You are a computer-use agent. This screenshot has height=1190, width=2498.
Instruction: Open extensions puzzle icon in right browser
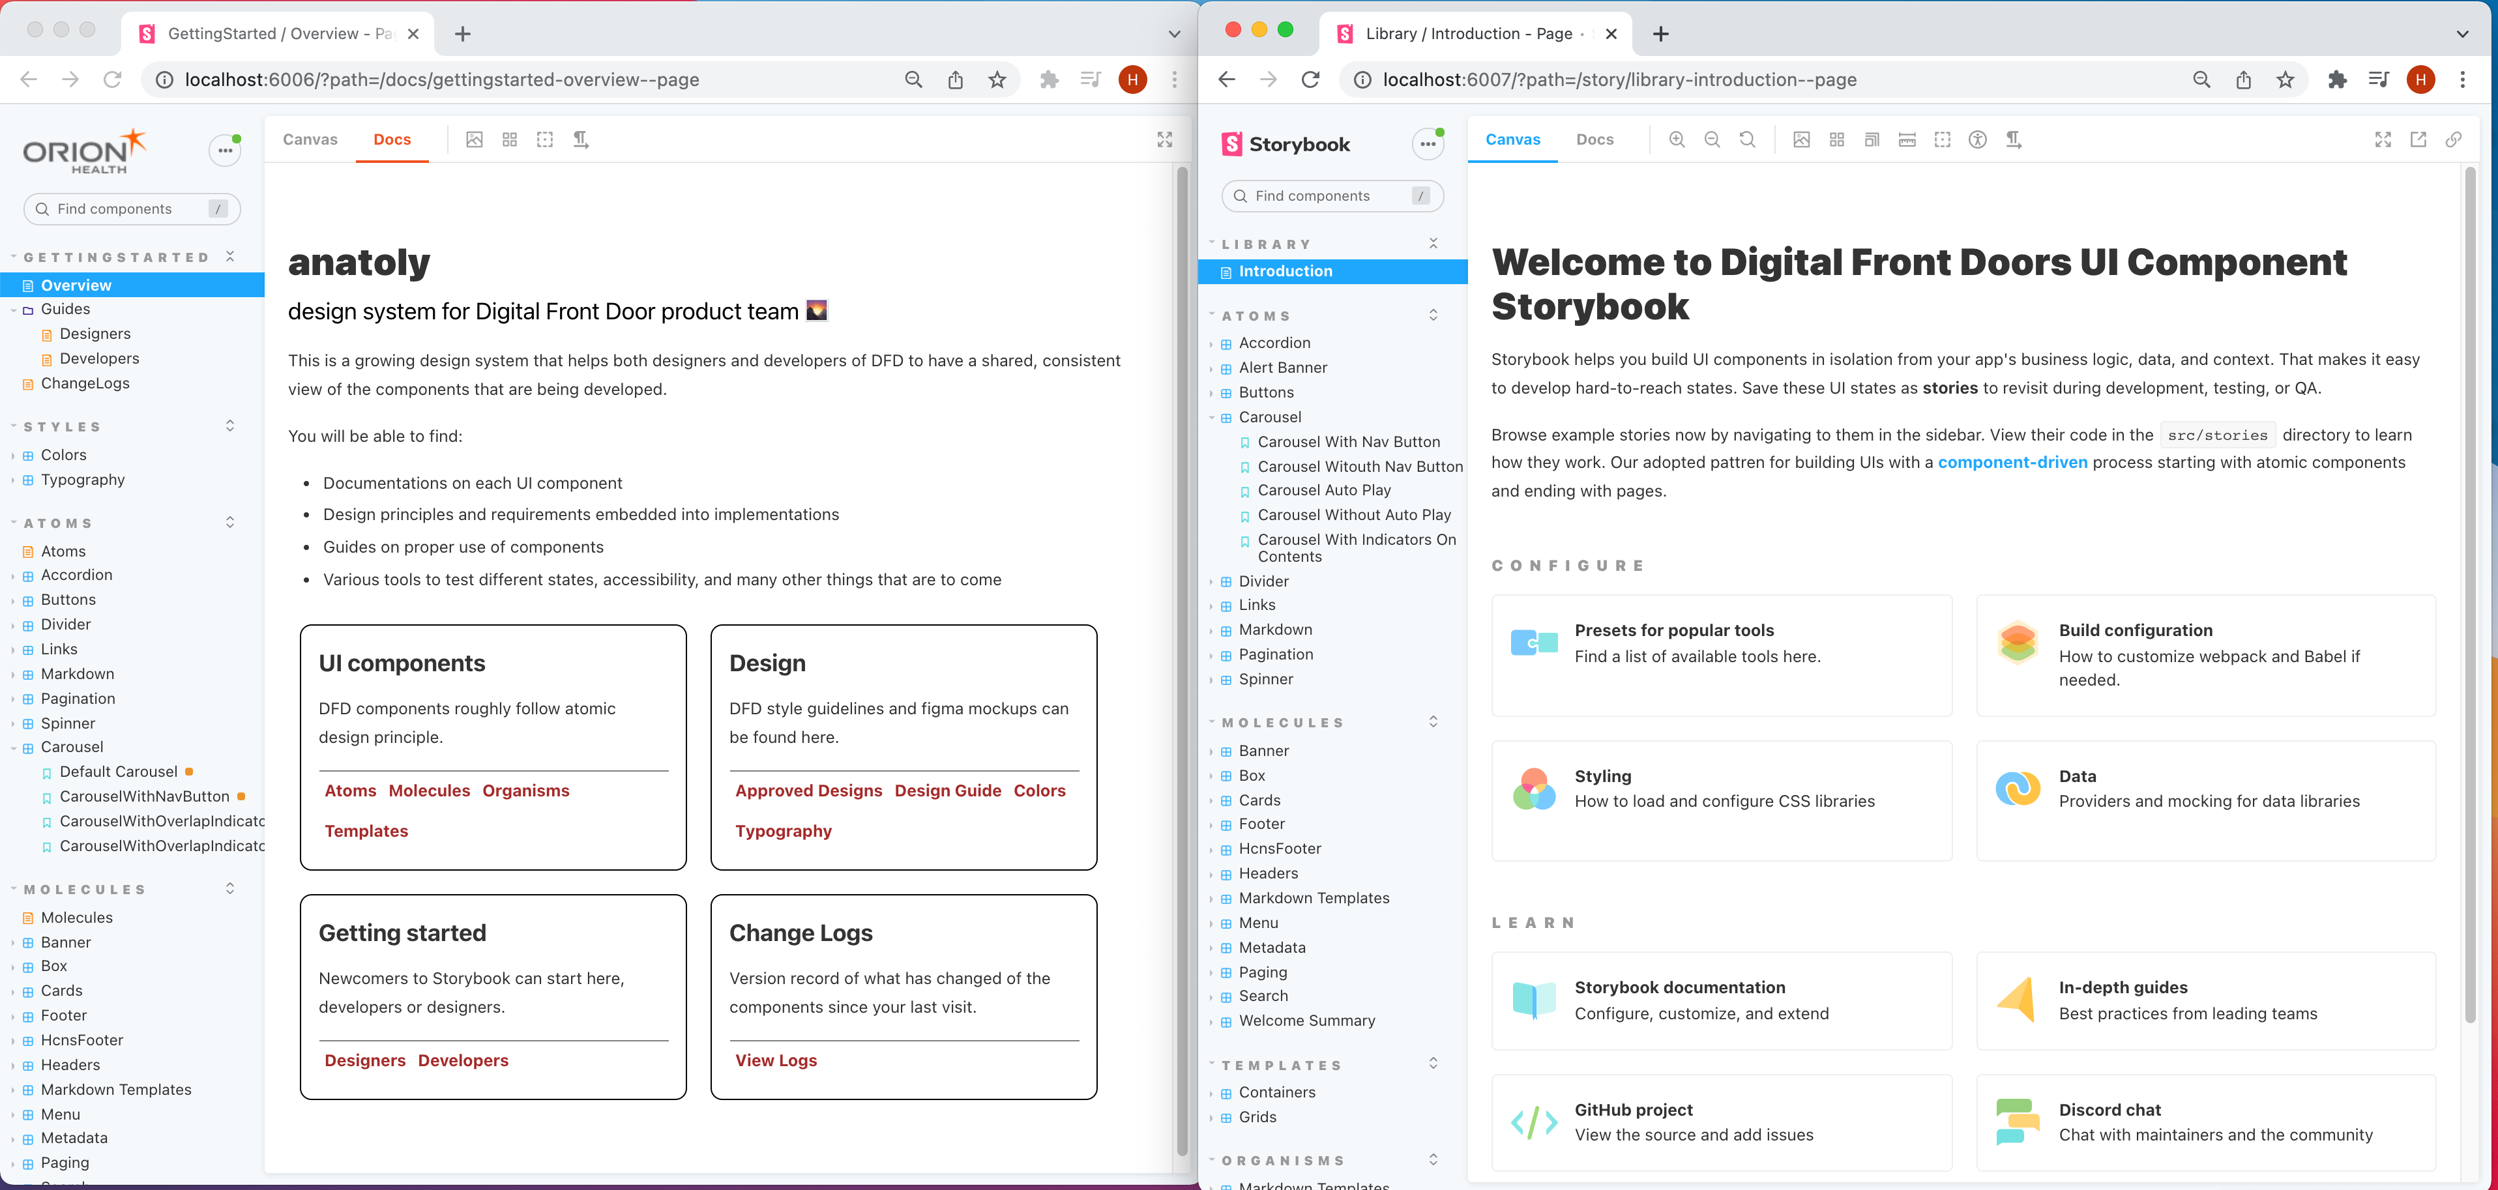pos(2337,80)
